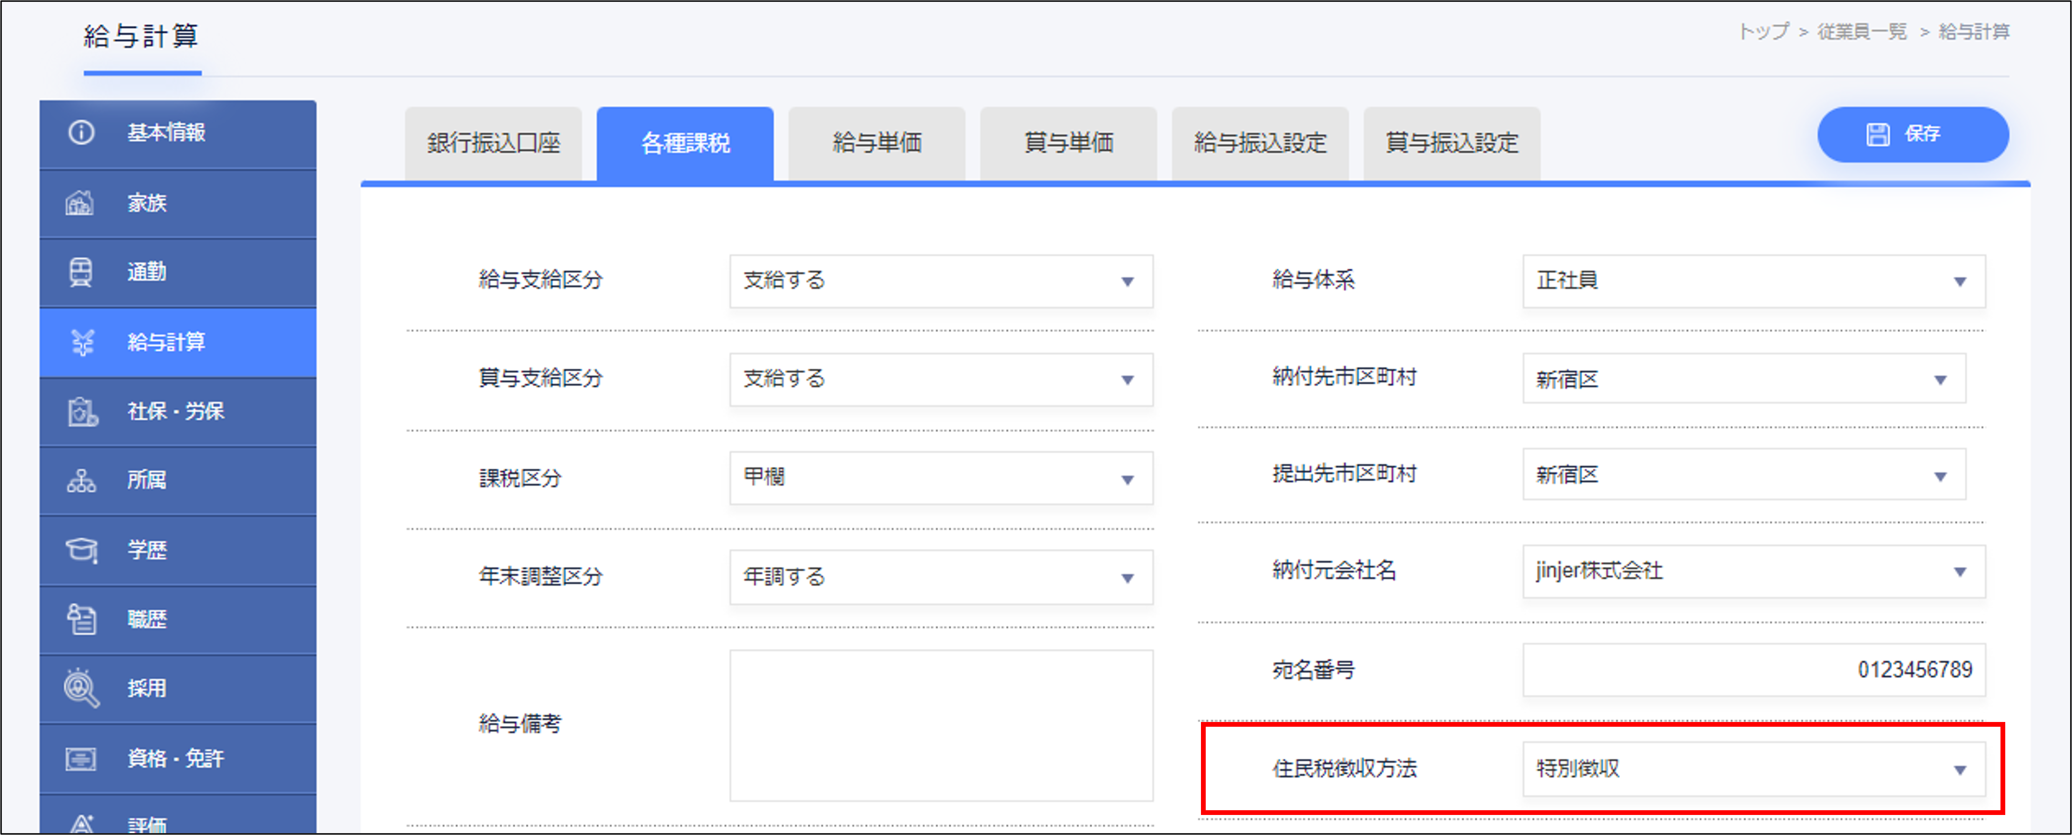Open 学歴 in the sidebar menu
The width and height of the screenshot is (2072, 835).
(178, 551)
